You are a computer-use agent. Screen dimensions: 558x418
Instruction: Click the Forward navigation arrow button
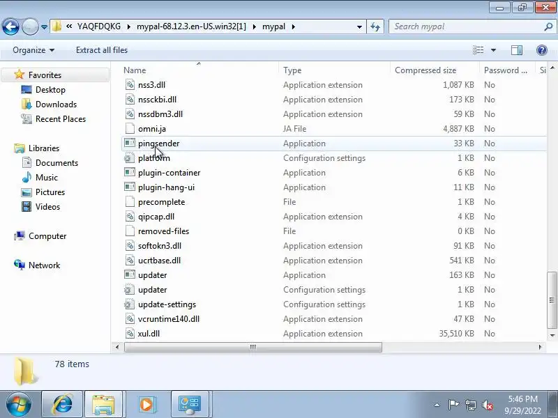pyautogui.click(x=30, y=26)
